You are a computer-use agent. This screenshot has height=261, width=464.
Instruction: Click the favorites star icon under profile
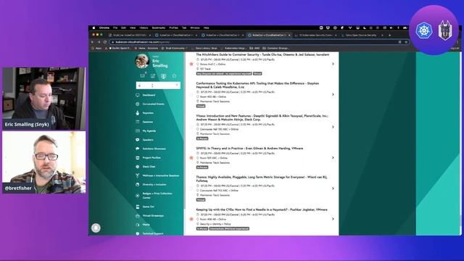(174, 75)
